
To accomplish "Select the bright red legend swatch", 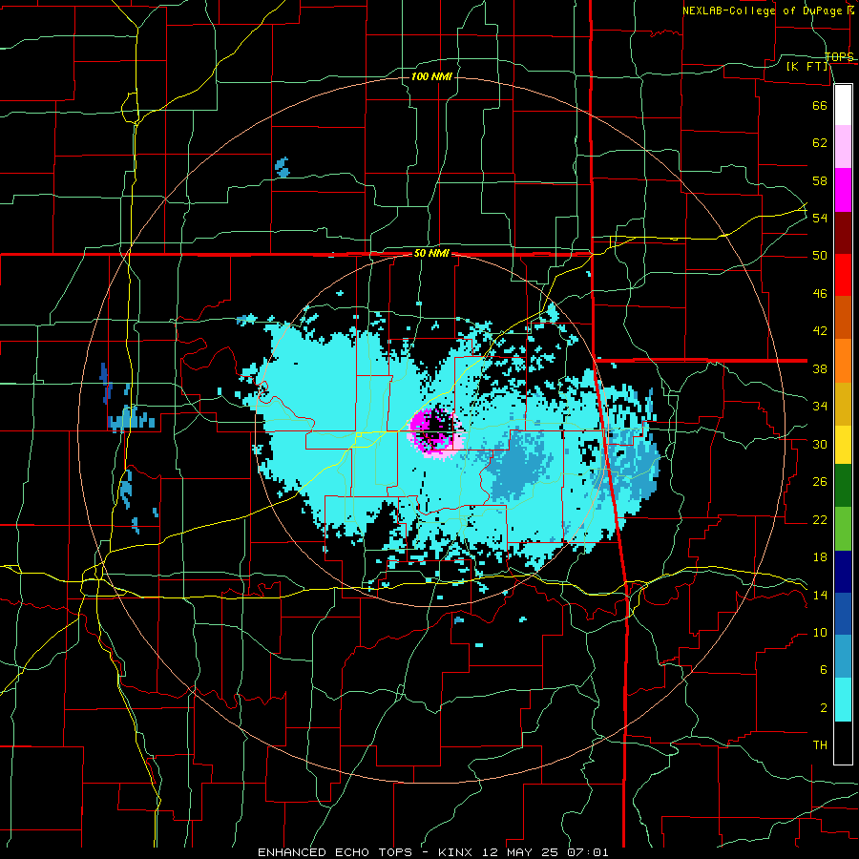I will coord(843,275).
